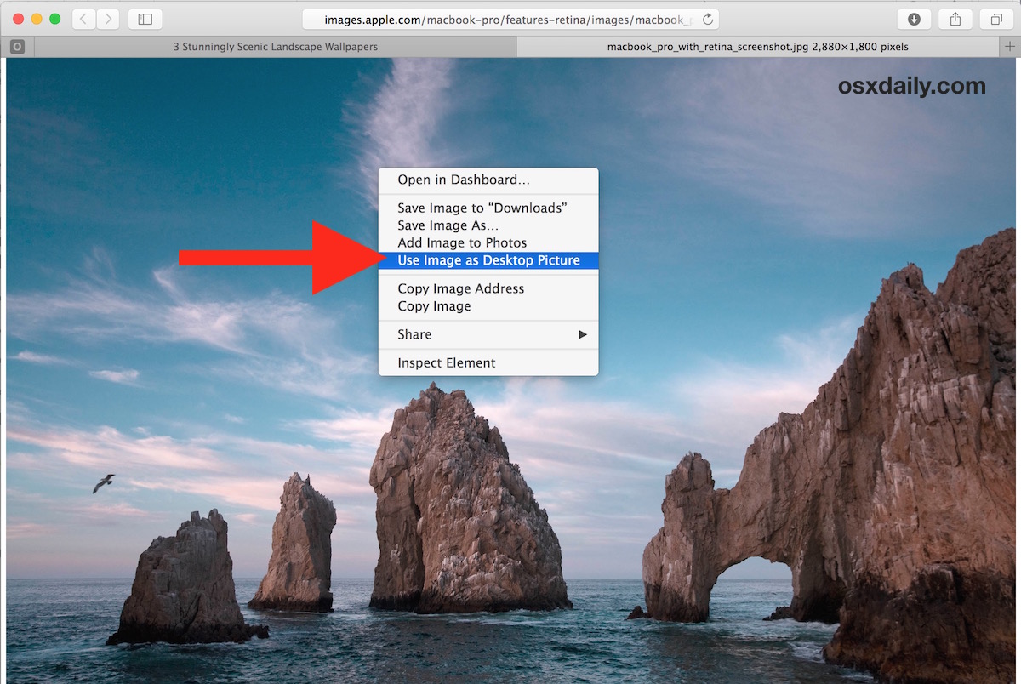The width and height of the screenshot is (1021, 684).
Task: Toggle the Safari sidebar
Action: 145,18
